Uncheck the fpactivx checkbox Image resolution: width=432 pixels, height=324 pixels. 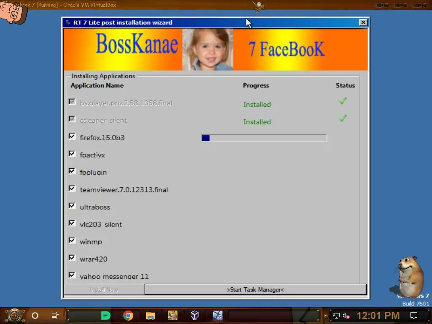coord(72,154)
